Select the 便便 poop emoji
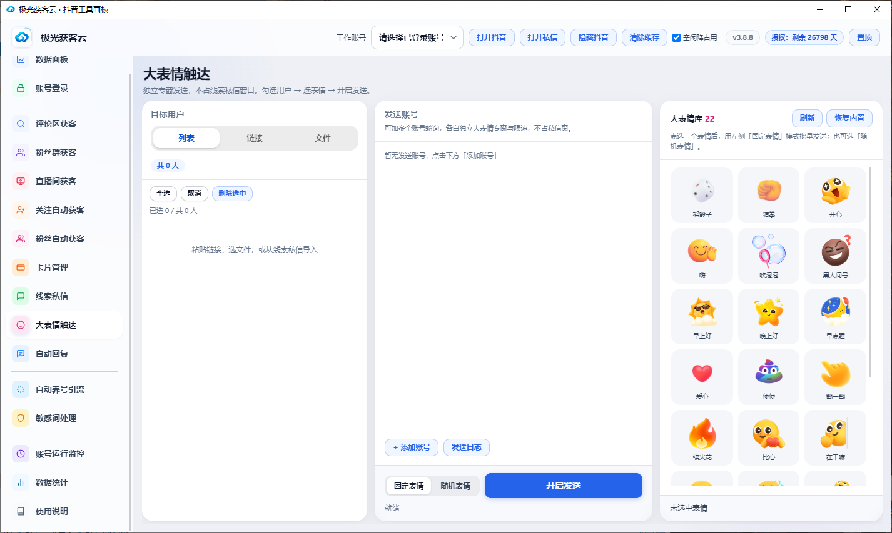892x533 pixels. (x=769, y=377)
